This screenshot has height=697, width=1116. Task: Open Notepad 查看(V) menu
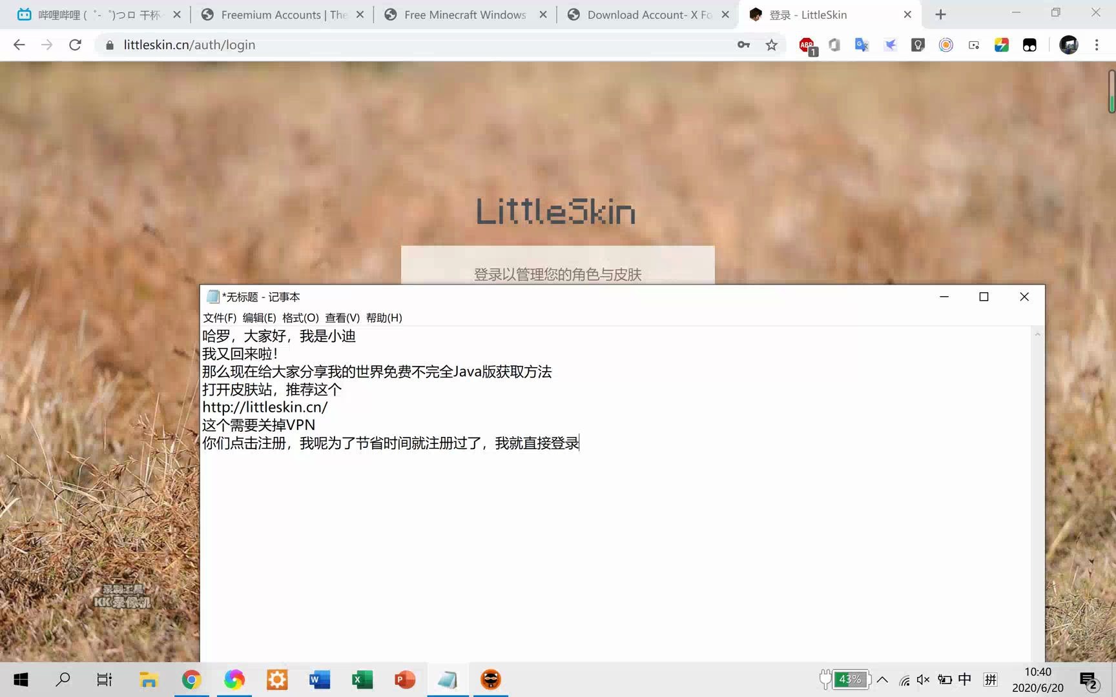pos(342,318)
